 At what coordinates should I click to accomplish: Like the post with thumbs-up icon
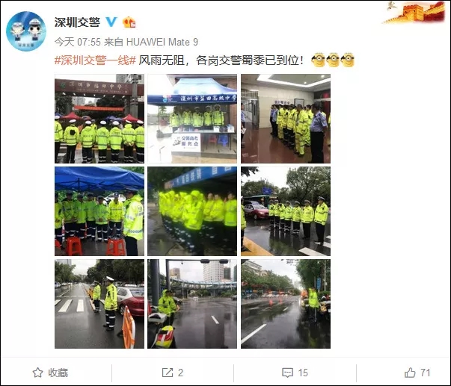point(410,373)
